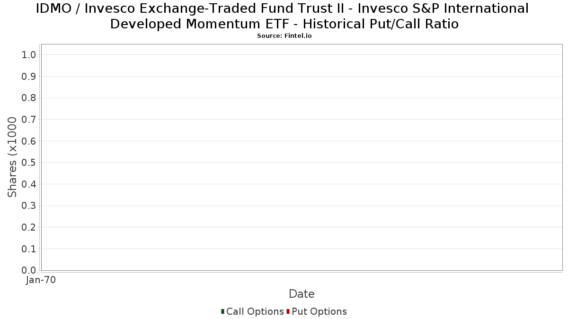Click the chart title text
568x319 pixels.
click(284, 16)
